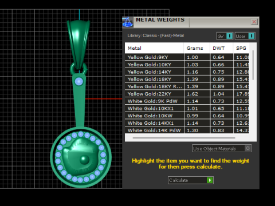Viewport: 275px width, 206px height.
Task: Click the Calculate button
Action: tap(191, 180)
